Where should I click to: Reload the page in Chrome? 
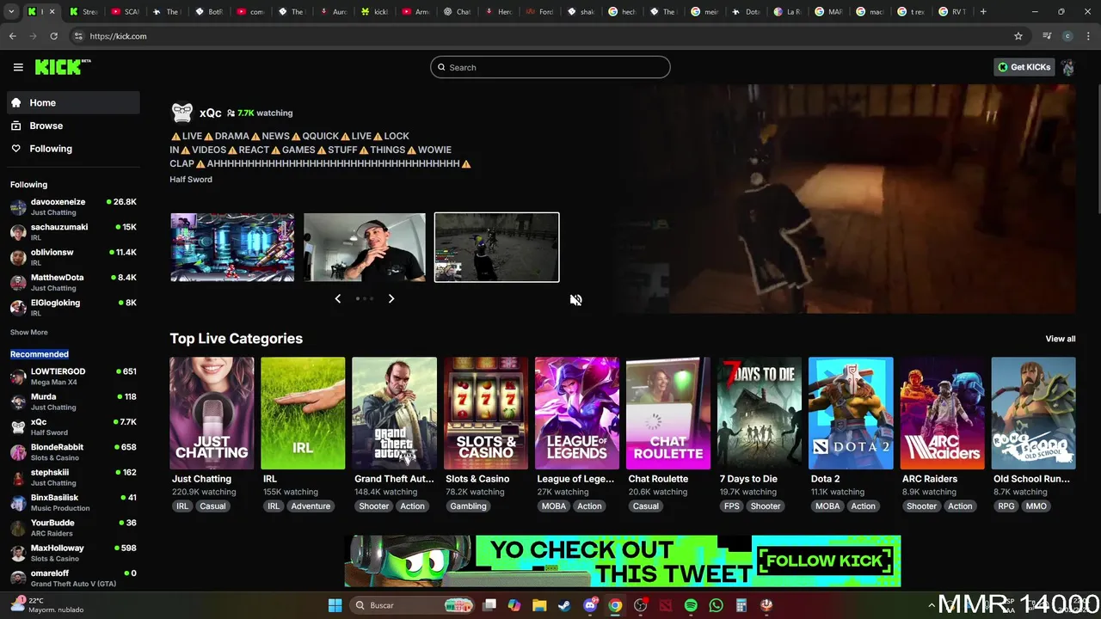[x=53, y=36]
